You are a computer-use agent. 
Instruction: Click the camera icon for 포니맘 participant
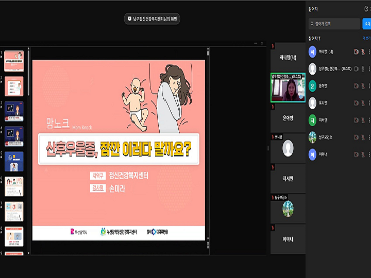356,103
